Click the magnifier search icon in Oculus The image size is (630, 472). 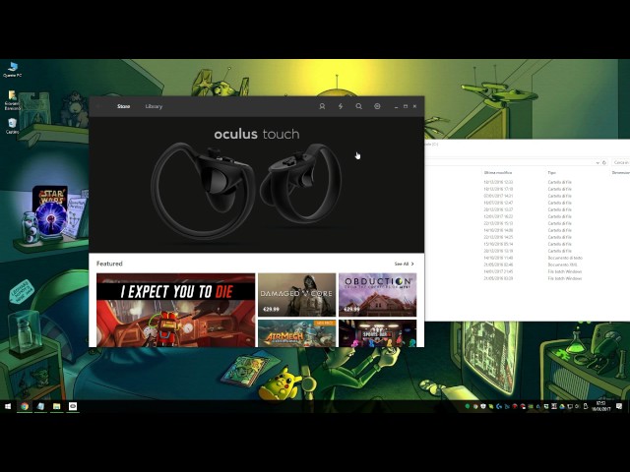coord(358,106)
